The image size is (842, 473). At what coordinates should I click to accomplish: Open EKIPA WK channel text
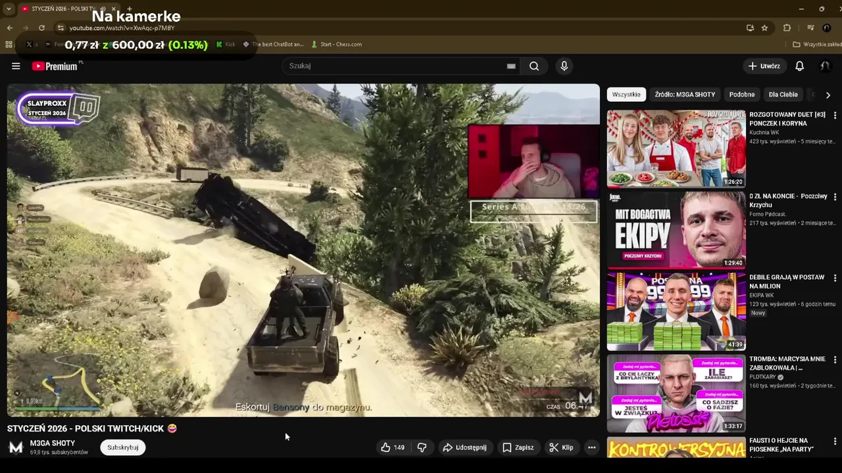pos(762,296)
